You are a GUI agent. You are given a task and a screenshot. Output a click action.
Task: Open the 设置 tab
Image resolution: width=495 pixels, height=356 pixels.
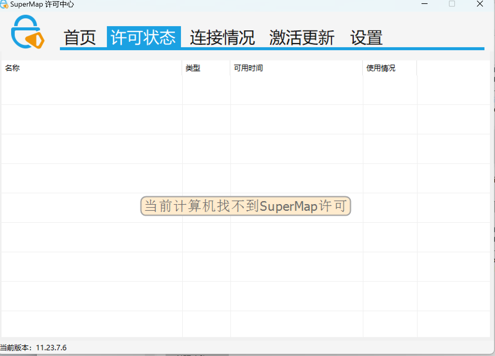(366, 38)
